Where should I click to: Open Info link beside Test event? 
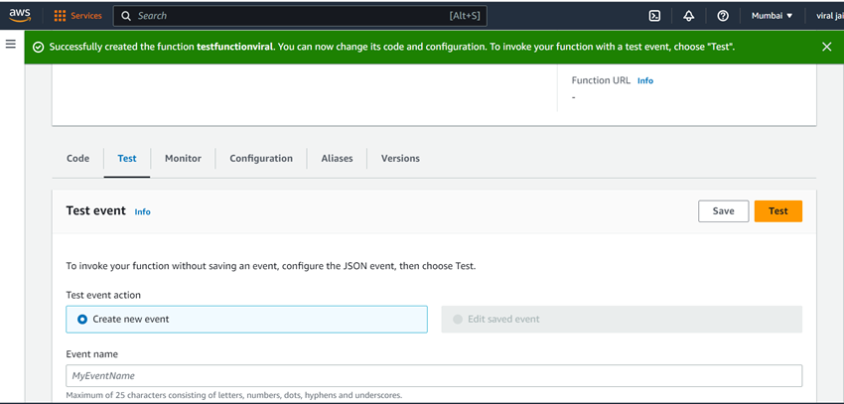pos(143,212)
